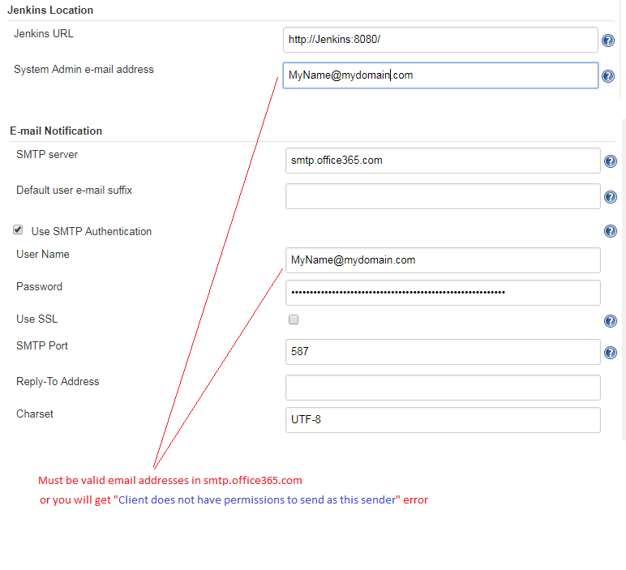Show help for SMTP server field
626x570 pixels.
pos(611,162)
